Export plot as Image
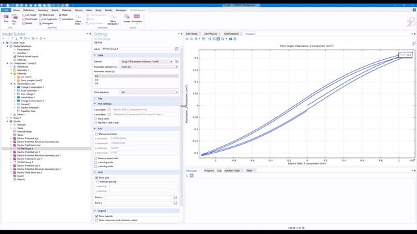Image resolution: width=417 pixels, height=234 pixels. 126,19
